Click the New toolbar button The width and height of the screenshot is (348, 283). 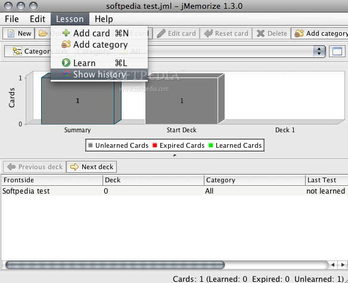tap(19, 33)
